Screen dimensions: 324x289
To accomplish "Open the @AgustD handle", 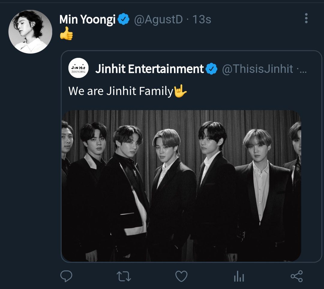I will click(158, 20).
